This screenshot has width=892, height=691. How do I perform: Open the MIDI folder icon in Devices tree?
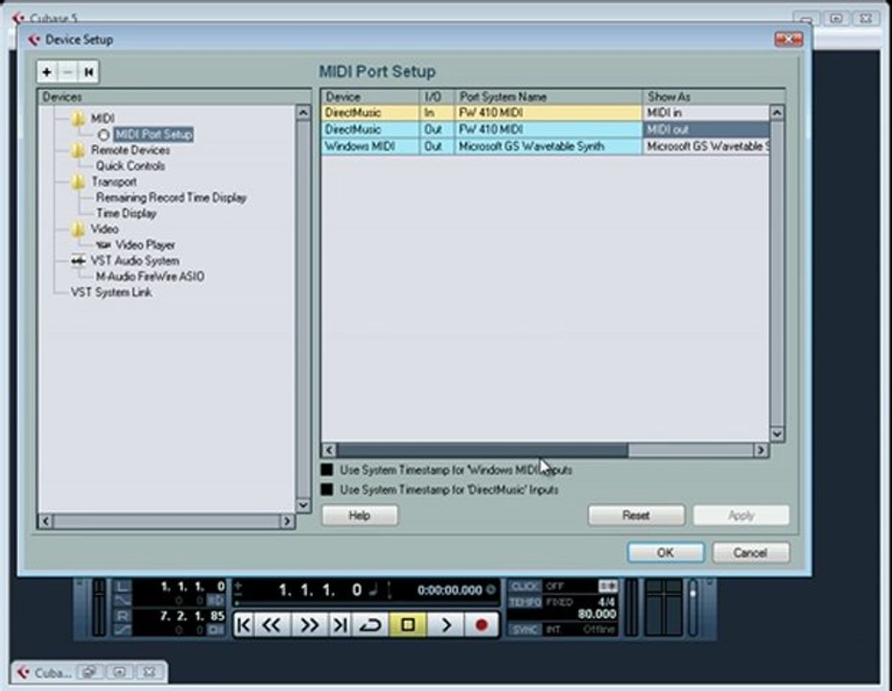pos(78,118)
